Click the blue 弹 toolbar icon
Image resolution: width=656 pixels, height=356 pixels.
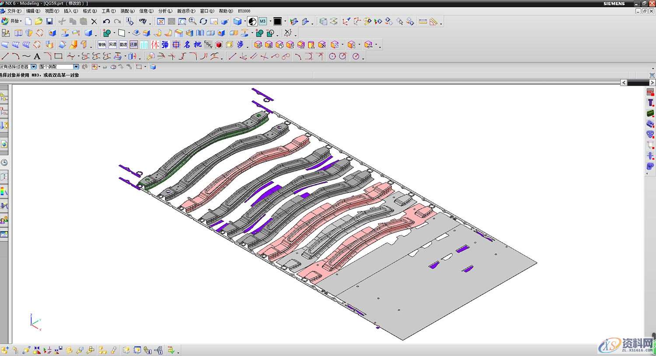click(x=165, y=45)
